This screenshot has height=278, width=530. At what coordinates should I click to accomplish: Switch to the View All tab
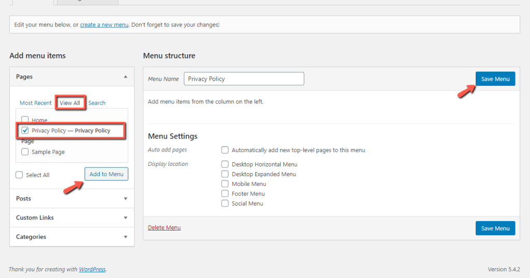[70, 103]
